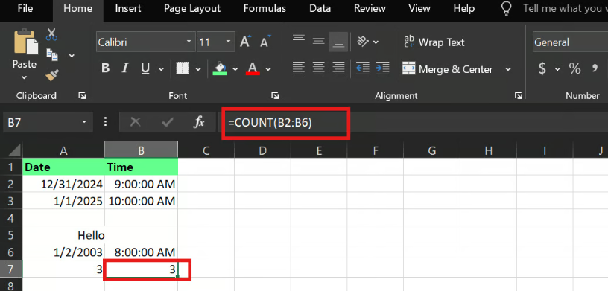Open font size 11 dropdown

click(228, 42)
